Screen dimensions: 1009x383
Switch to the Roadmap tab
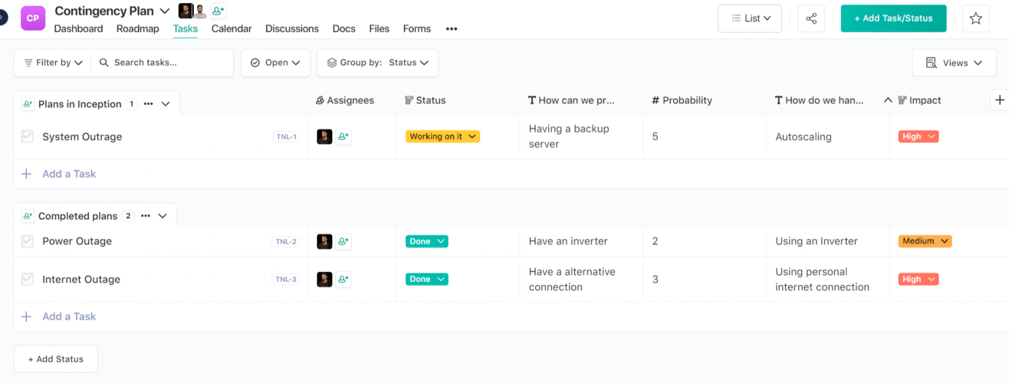pyautogui.click(x=137, y=29)
